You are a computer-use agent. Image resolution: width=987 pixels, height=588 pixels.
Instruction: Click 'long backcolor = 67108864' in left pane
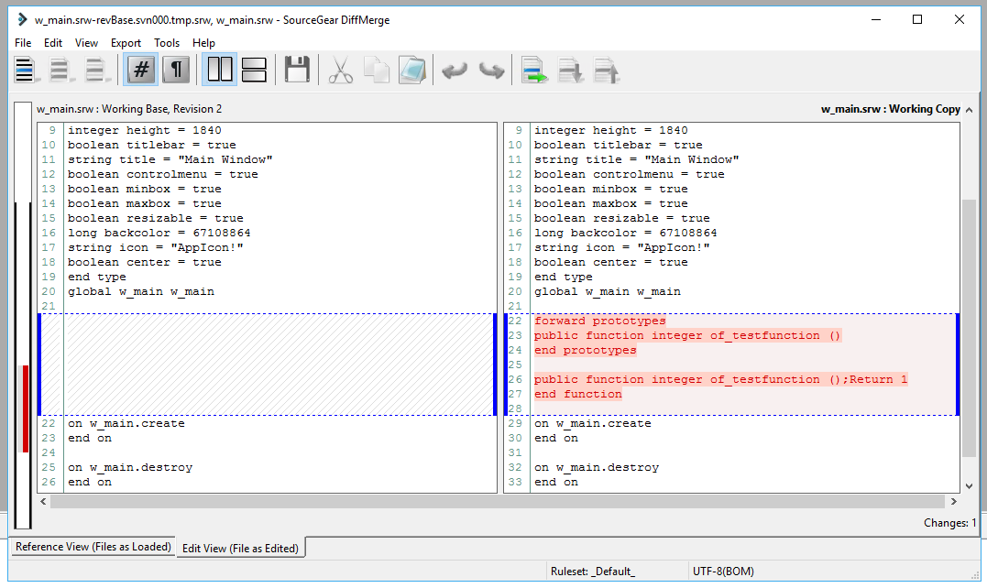159,233
